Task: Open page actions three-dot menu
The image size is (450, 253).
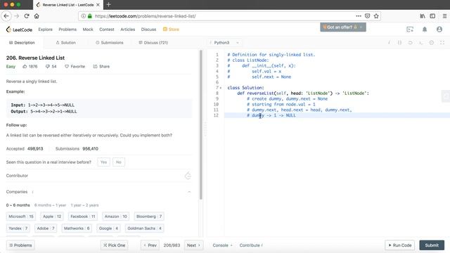Action: 359,16
